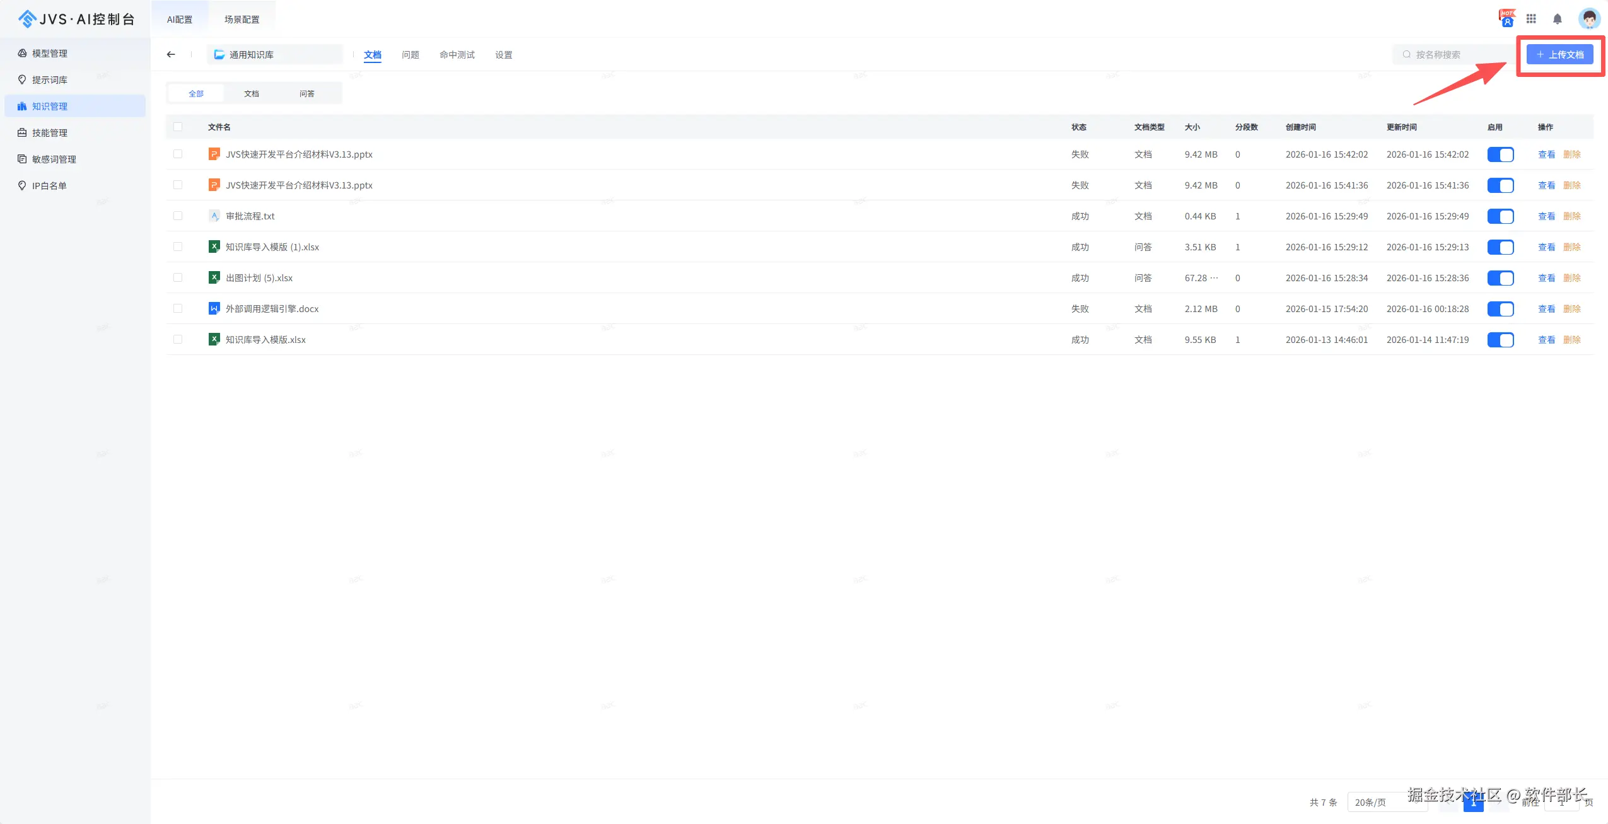Click the 上传文档 button

click(x=1559, y=55)
